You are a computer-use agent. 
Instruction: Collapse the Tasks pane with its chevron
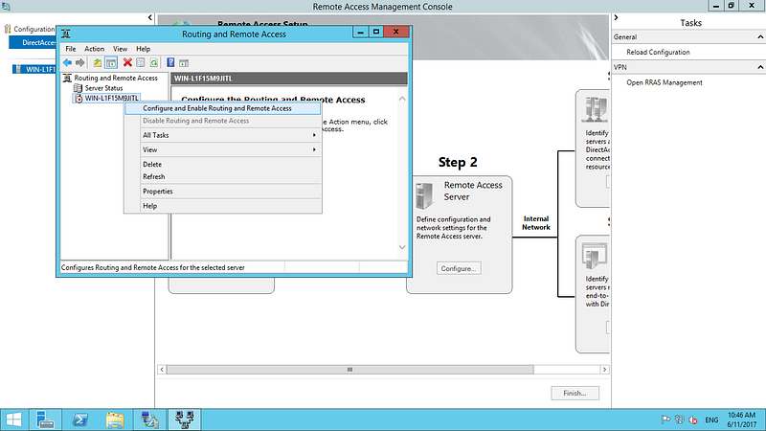pos(616,17)
